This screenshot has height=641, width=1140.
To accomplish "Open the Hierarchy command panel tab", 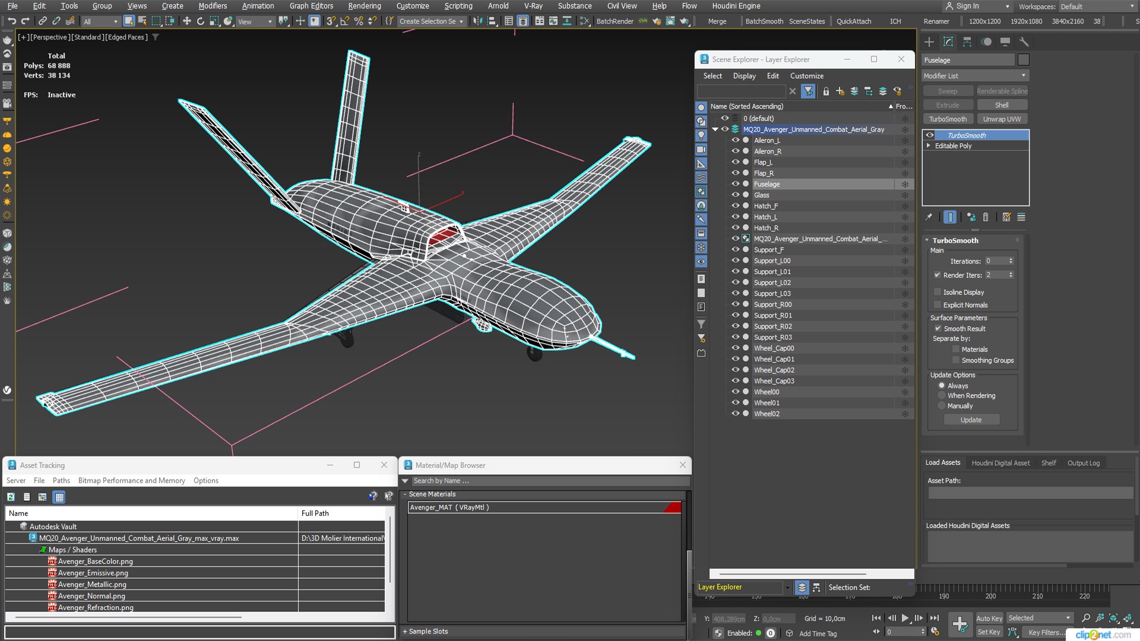I will click(967, 42).
